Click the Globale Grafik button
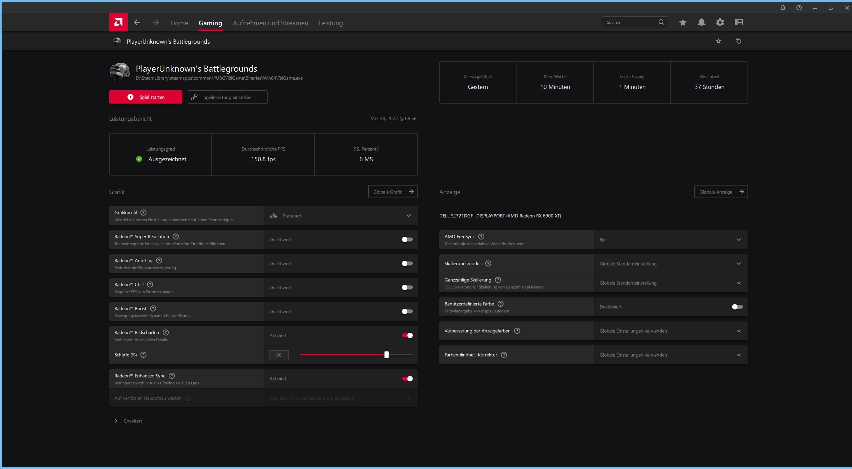Screen dimensions: 852x469 (x=393, y=192)
